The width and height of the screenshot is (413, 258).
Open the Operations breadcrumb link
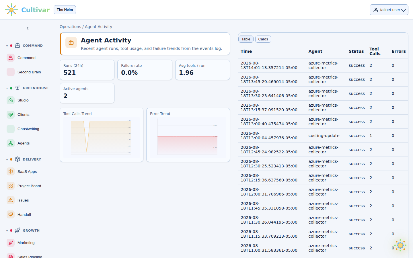click(70, 27)
